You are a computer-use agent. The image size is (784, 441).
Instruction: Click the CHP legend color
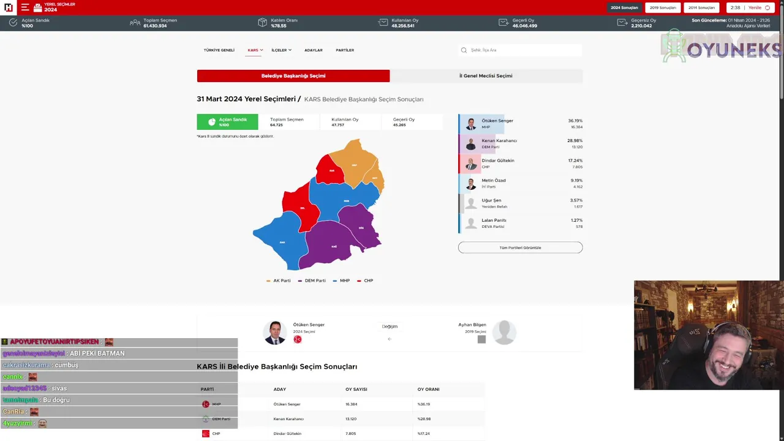click(x=359, y=281)
